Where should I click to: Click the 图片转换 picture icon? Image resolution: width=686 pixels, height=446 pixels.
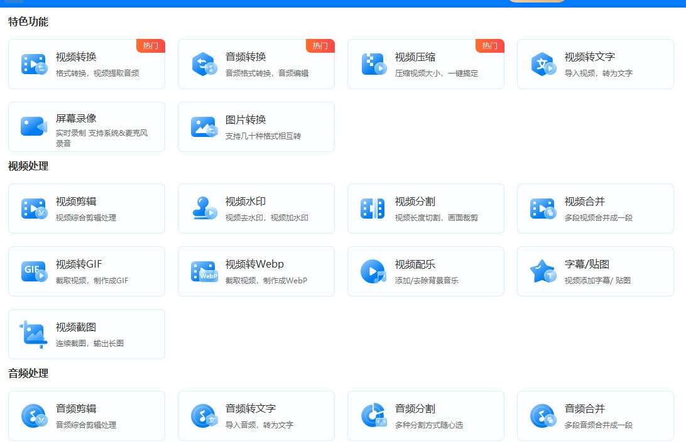point(204,127)
